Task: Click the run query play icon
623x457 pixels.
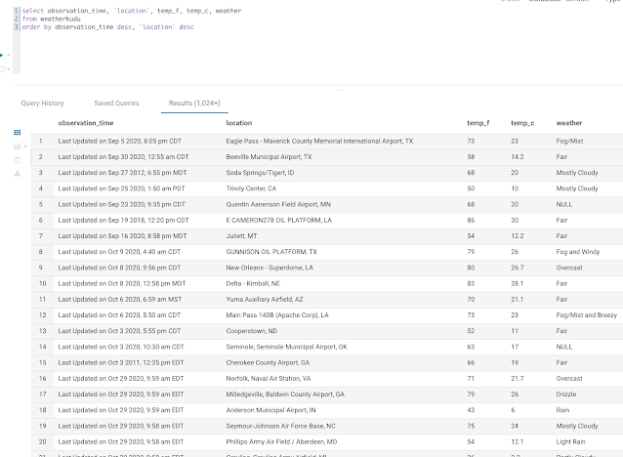Action: 3,56
